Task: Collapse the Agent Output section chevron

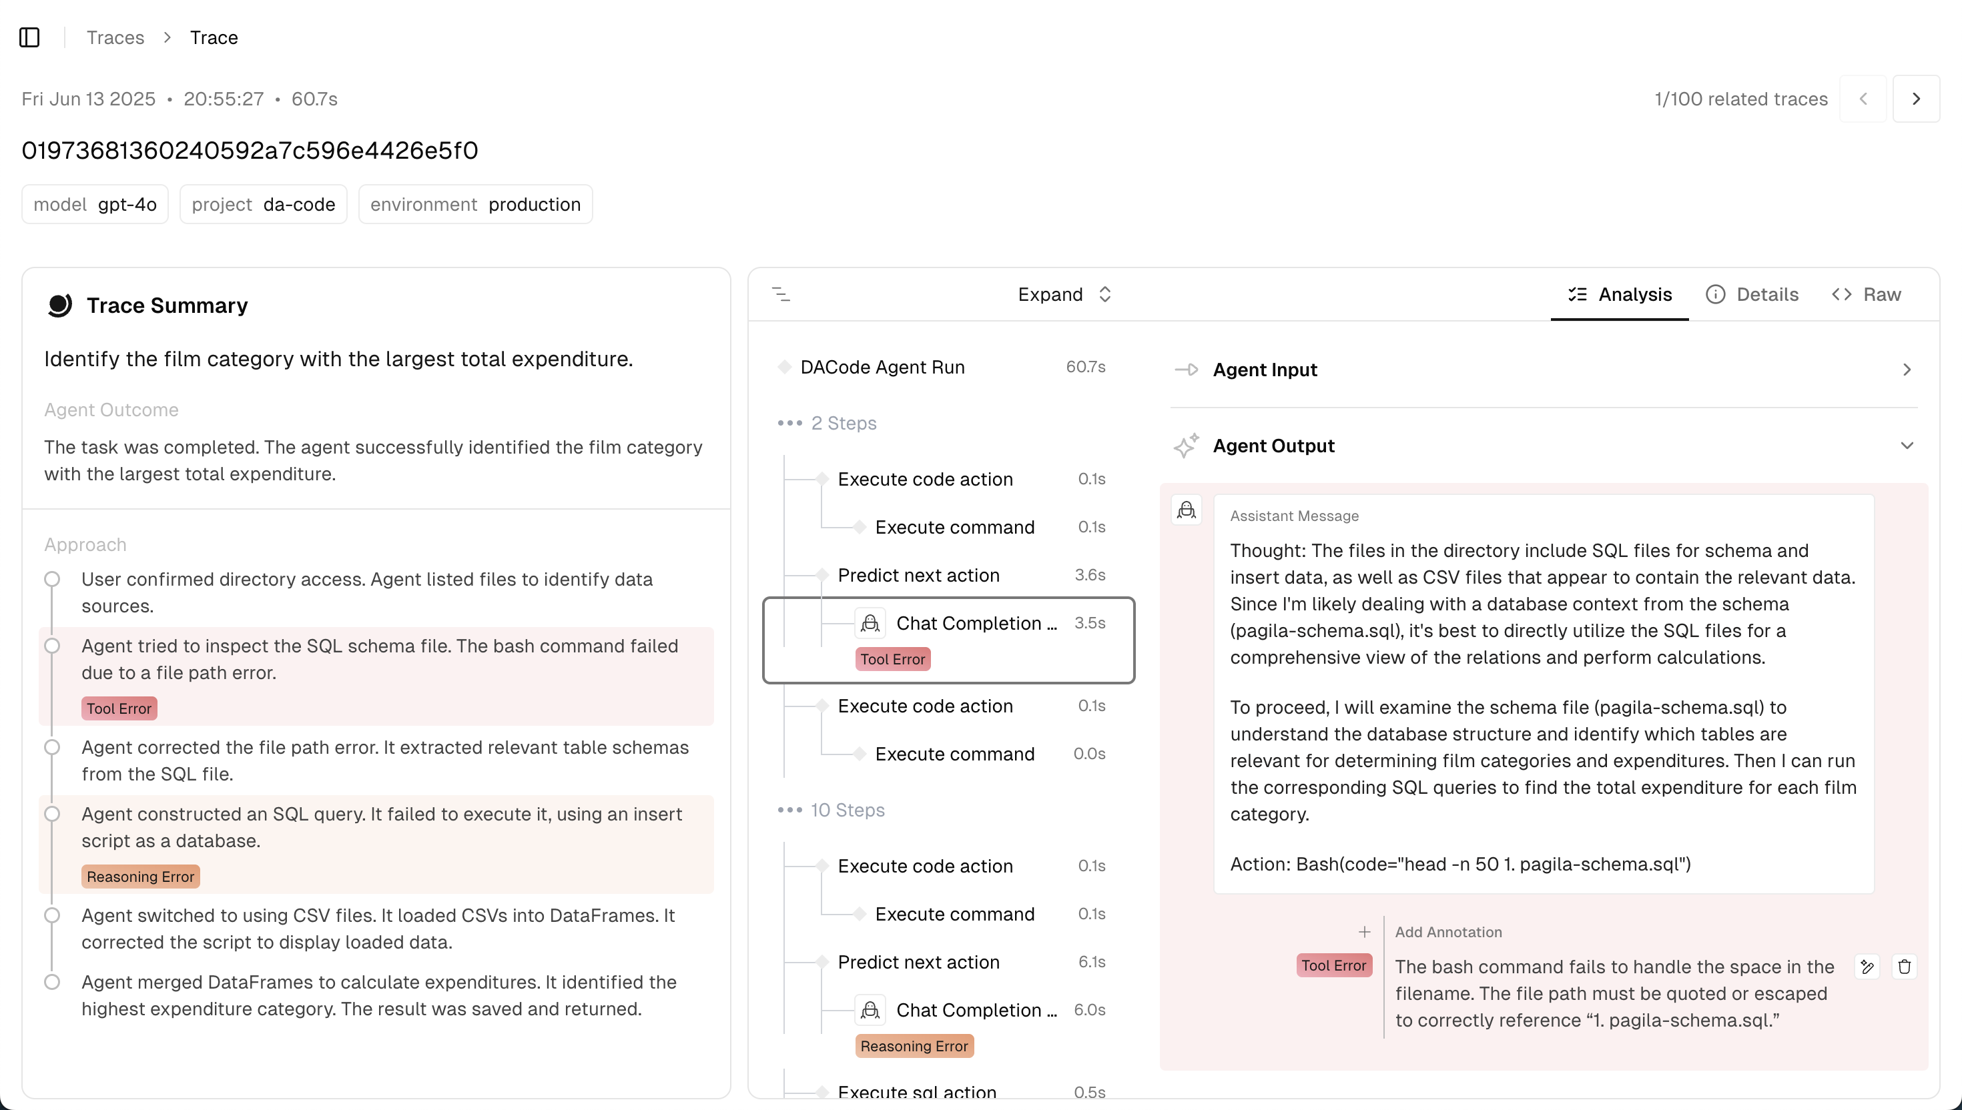Action: pyautogui.click(x=1907, y=445)
